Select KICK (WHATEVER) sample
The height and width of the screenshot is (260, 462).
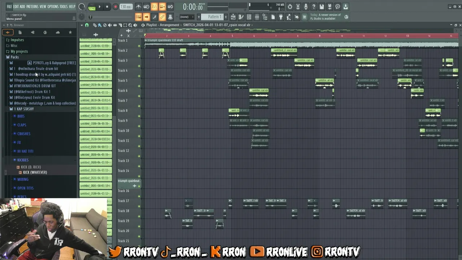pos(35,173)
